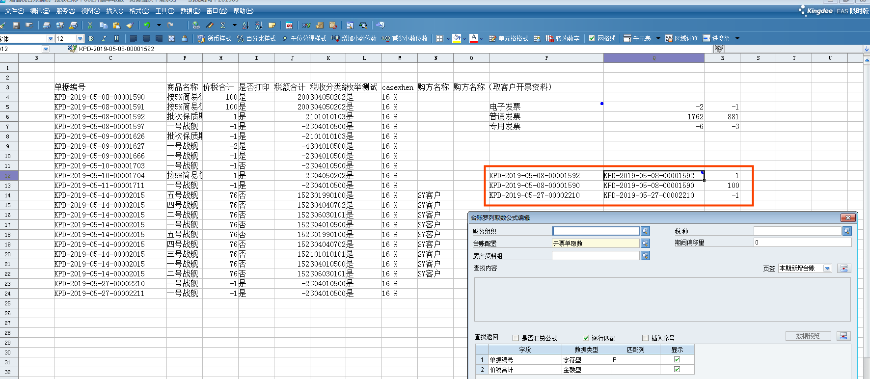Click lookup icon beside 房产资料组 field
870x379 pixels.
645,255
